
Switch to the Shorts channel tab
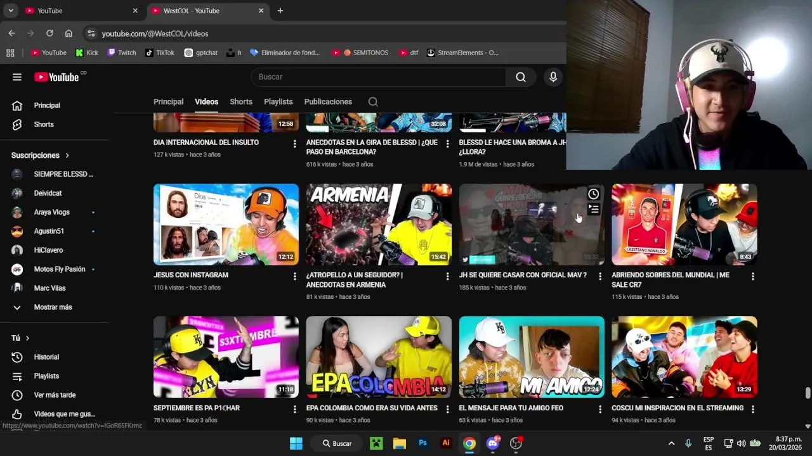pos(241,102)
